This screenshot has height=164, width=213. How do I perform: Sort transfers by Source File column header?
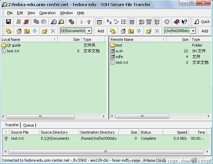(24, 132)
